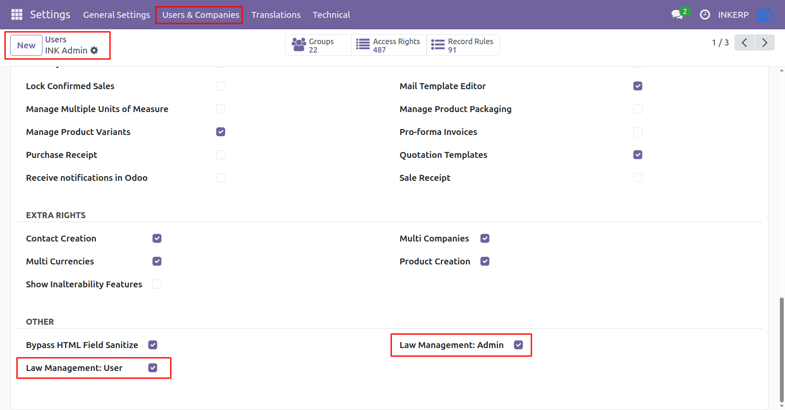Click the gear icon beside INK Admin

point(94,50)
